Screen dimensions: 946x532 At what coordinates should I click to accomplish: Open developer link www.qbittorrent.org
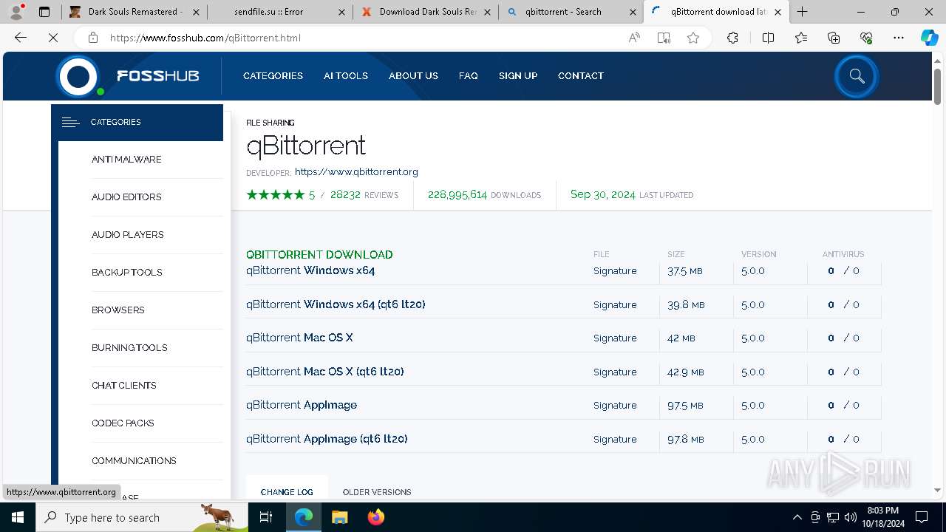pyautogui.click(x=356, y=172)
